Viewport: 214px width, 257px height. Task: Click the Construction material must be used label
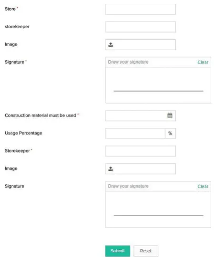point(41,115)
